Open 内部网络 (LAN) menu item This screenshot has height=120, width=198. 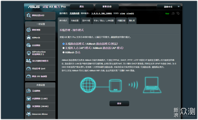[40, 99]
